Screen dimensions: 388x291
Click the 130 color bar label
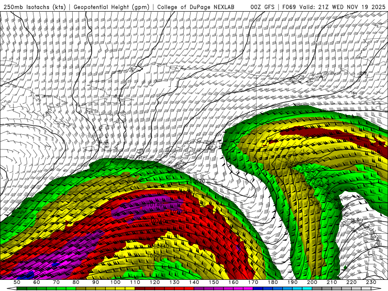pyautogui.click(x=175, y=282)
